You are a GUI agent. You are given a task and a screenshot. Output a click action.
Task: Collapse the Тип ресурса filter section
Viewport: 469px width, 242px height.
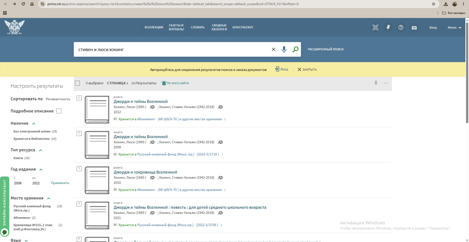coord(41,150)
